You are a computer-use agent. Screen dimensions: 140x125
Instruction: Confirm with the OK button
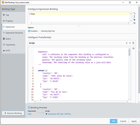pyautogui.click(x=114, y=121)
